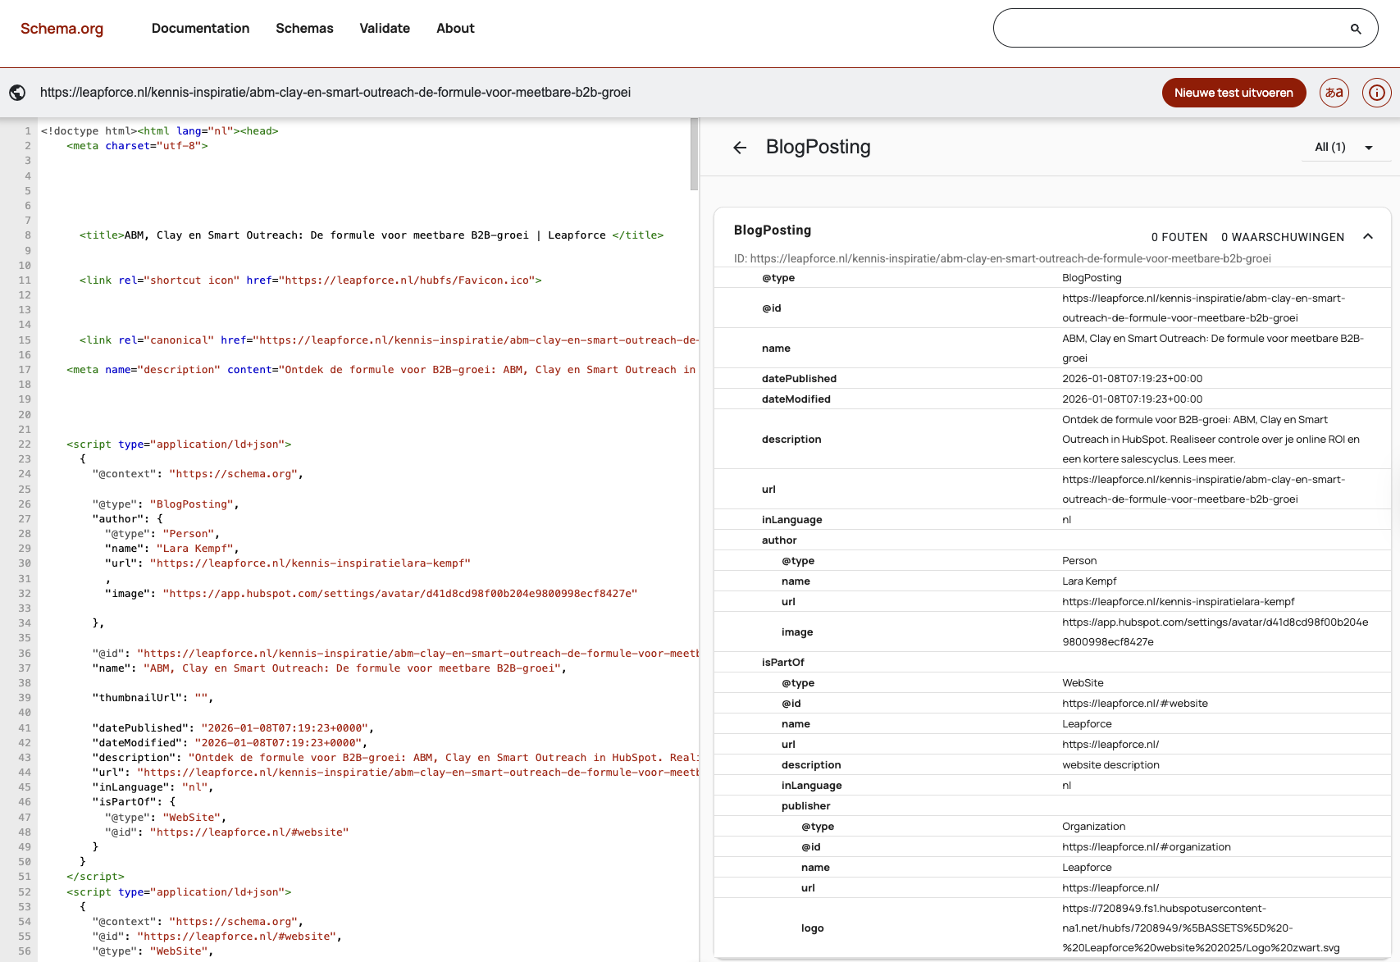This screenshot has height=962, width=1400.
Task: Click the back arrow next to BlogPosting heading
Action: coord(740,148)
